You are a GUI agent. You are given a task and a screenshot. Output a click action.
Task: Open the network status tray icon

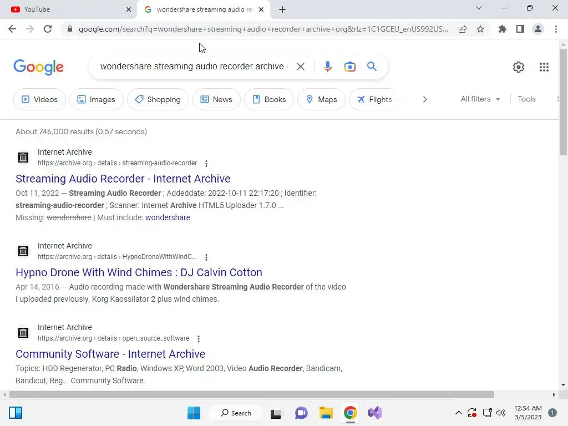point(487,413)
